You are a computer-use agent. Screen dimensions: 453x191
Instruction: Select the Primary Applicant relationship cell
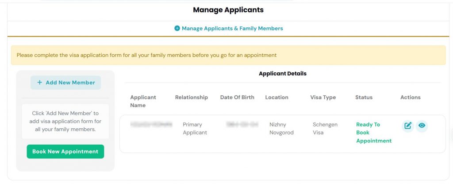(x=195, y=128)
